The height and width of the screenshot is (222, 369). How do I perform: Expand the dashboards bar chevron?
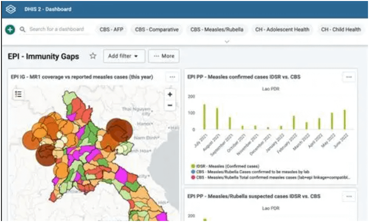pos(227,42)
